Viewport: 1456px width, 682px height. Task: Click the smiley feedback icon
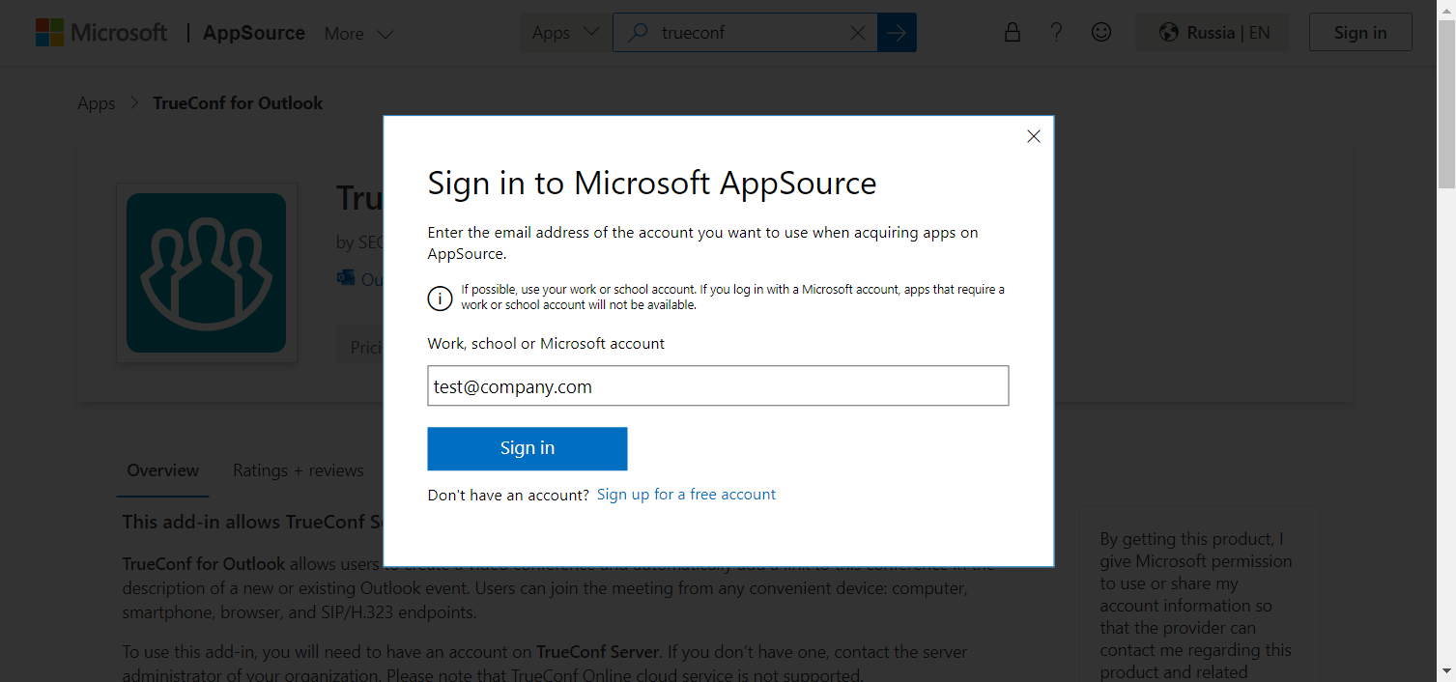[x=1100, y=33]
